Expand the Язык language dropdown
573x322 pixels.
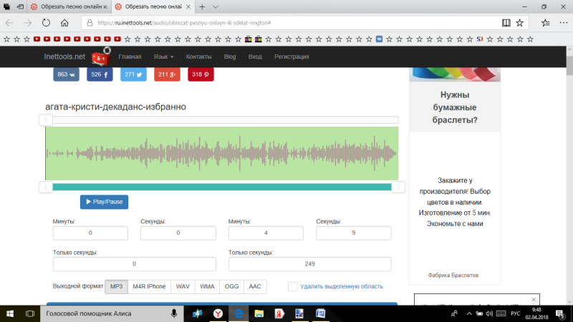[x=163, y=57]
